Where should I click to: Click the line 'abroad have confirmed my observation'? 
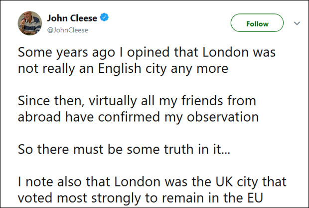tap(138, 118)
